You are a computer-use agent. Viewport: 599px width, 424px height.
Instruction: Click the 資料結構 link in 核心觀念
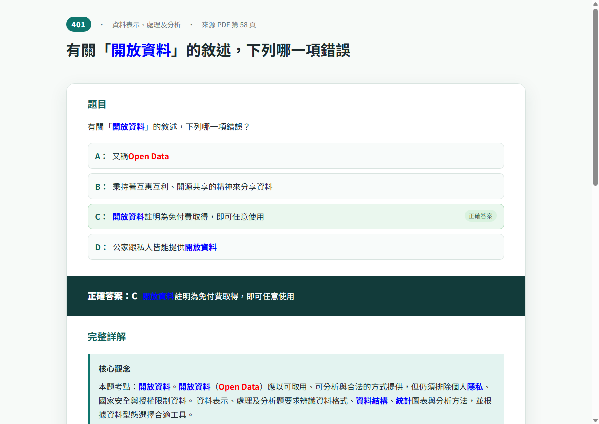[372, 401]
